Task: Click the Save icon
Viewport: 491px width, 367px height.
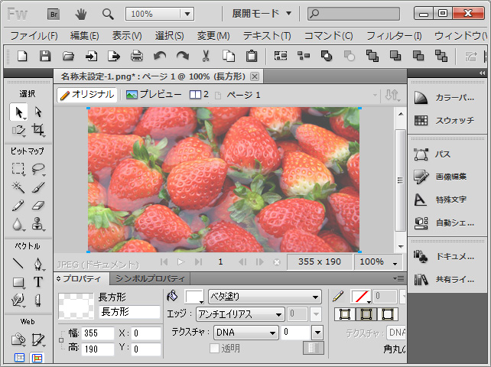Action: click(45, 57)
